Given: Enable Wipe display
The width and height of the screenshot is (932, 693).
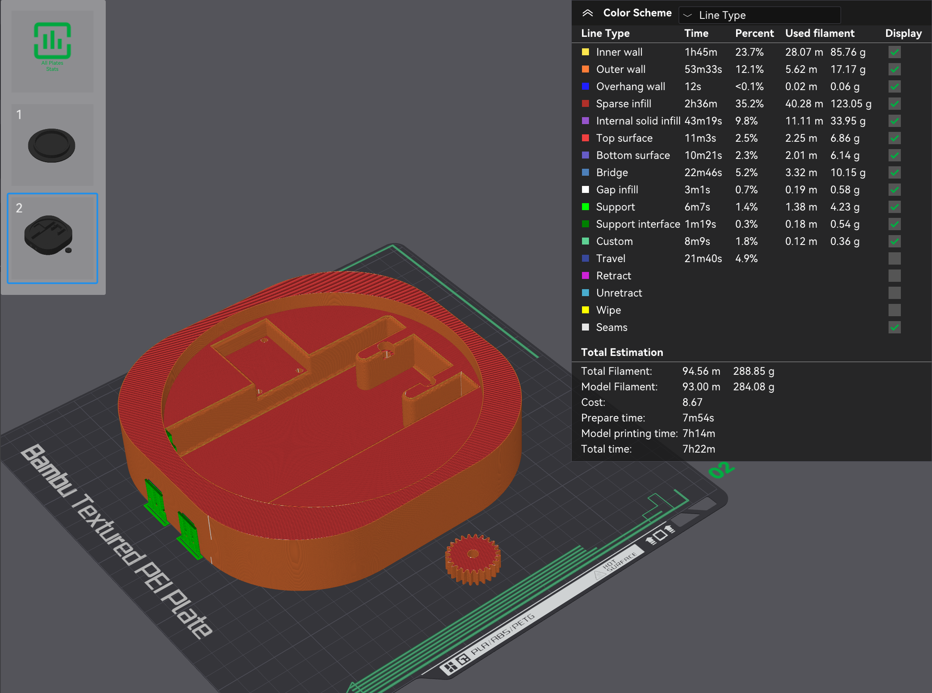Looking at the screenshot, I should coord(894,310).
